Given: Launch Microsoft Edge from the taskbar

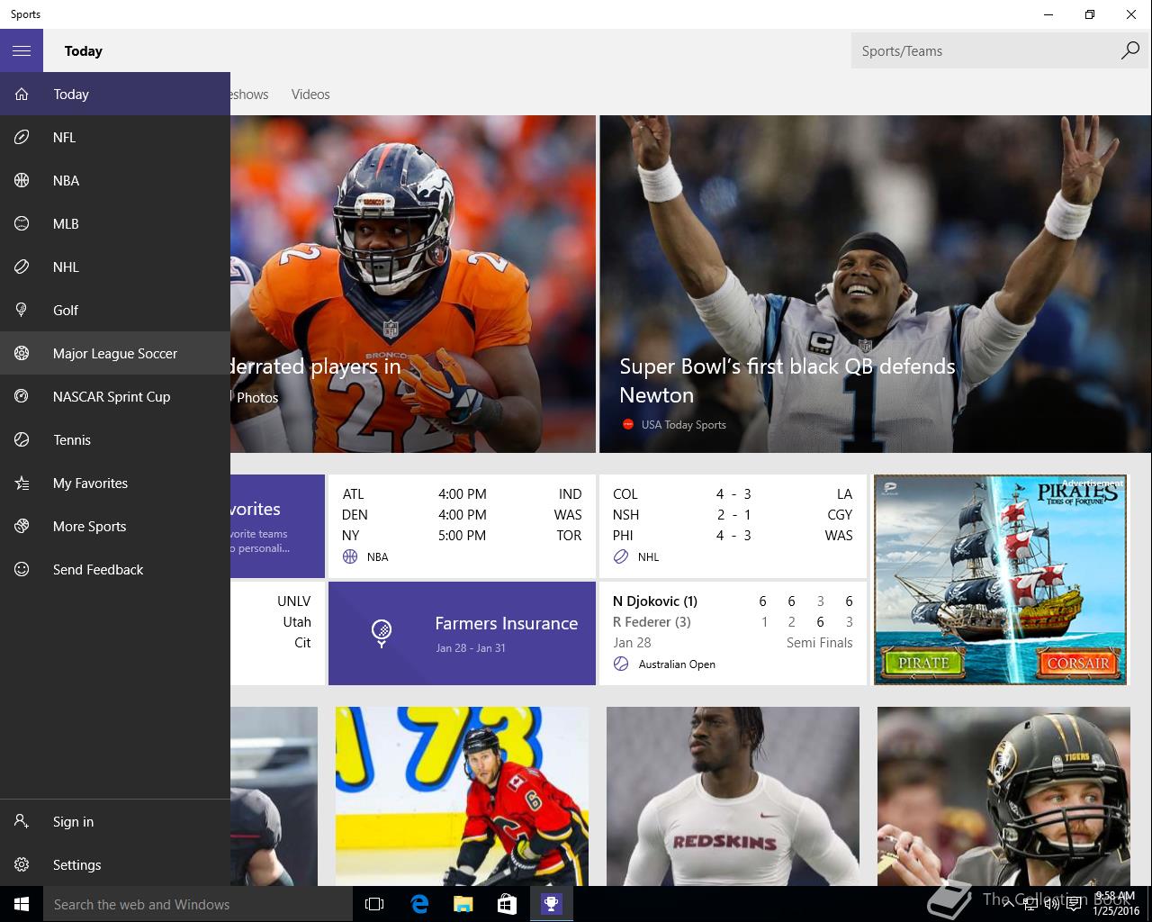Looking at the screenshot, I should pos(418,904).
